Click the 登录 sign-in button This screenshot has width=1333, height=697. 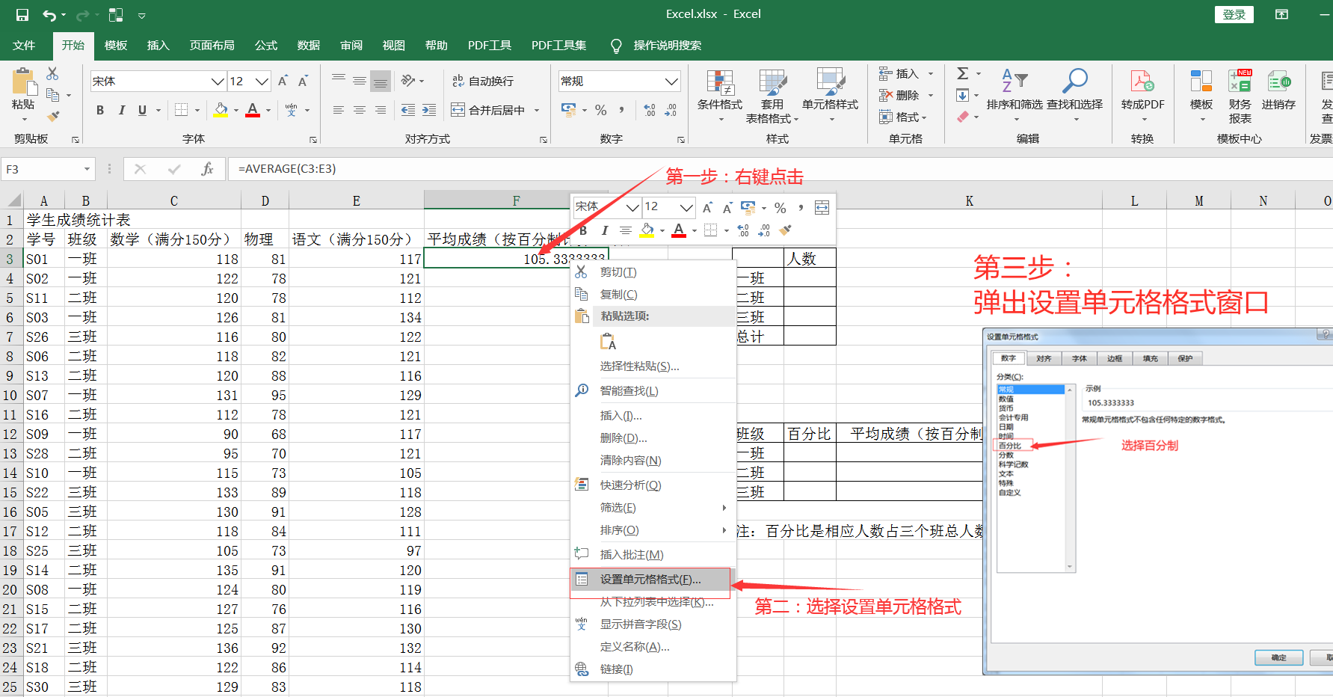point(1234,13)
